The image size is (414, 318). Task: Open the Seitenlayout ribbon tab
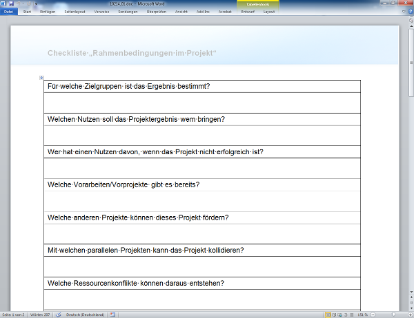75,12
